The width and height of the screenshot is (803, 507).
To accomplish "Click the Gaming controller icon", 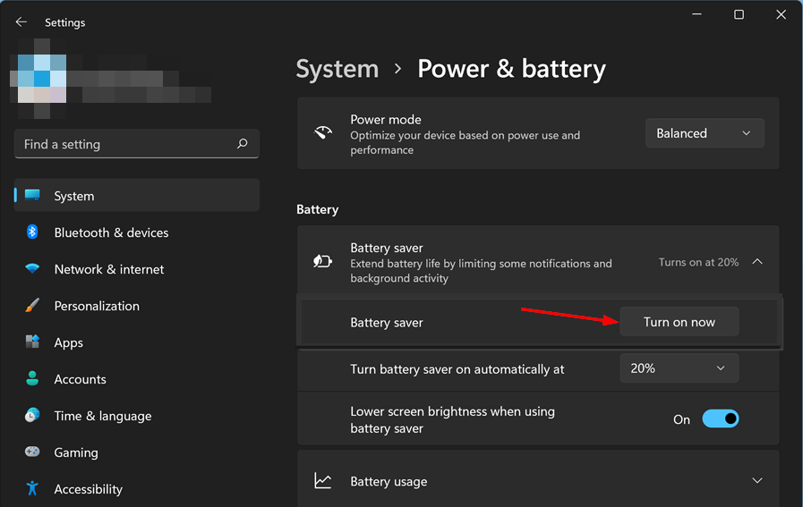I will point(32,452).
